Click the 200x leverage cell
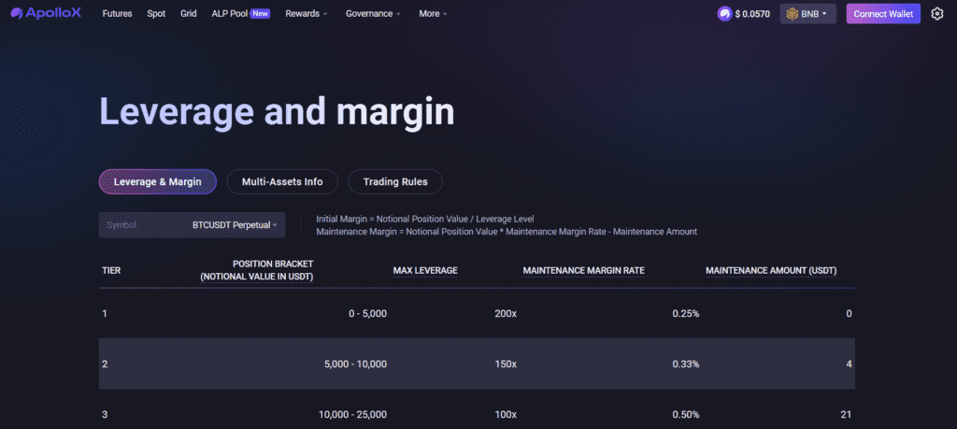 [506, 314]
